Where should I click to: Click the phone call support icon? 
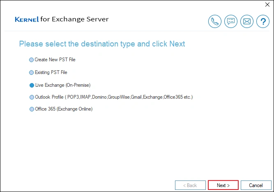coord(215,21)
